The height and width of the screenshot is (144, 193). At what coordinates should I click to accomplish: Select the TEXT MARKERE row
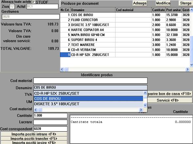tap(125, 45)
